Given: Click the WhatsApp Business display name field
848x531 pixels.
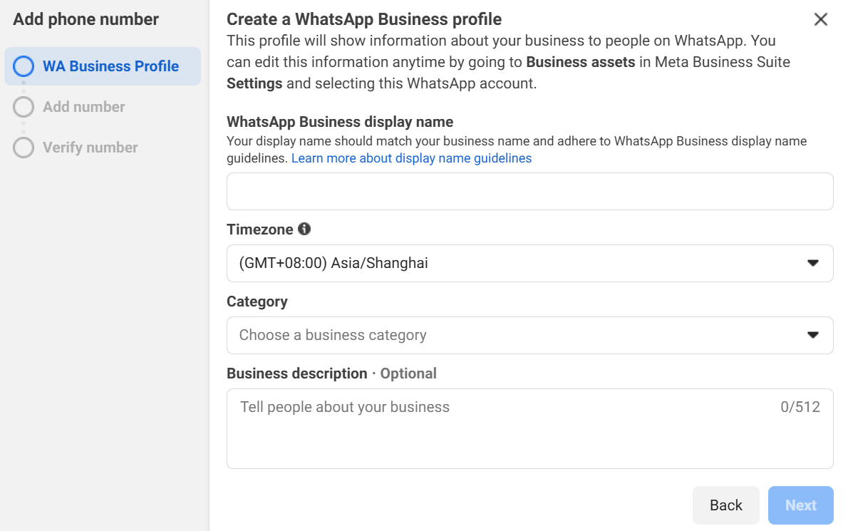Looking at the screenshot, I should click(x=529, y=191).
